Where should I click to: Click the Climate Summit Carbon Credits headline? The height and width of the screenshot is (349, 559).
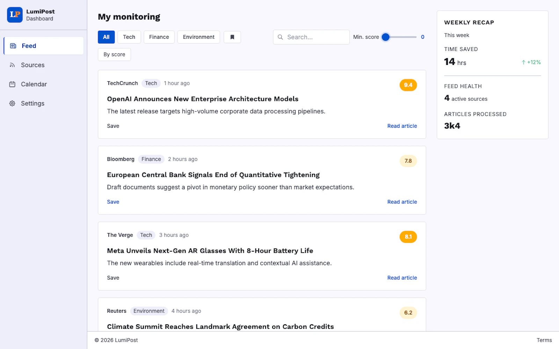(220, 327)
